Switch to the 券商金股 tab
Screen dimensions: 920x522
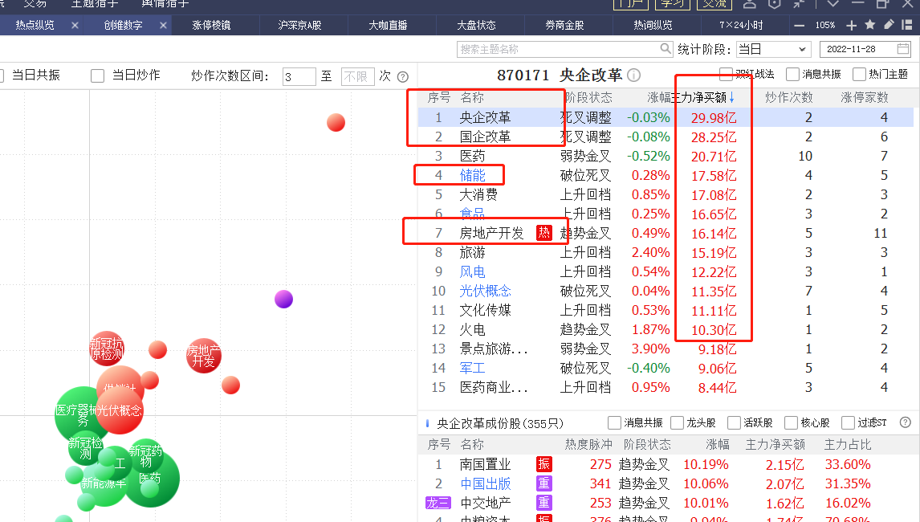click(x=564, y=25)
